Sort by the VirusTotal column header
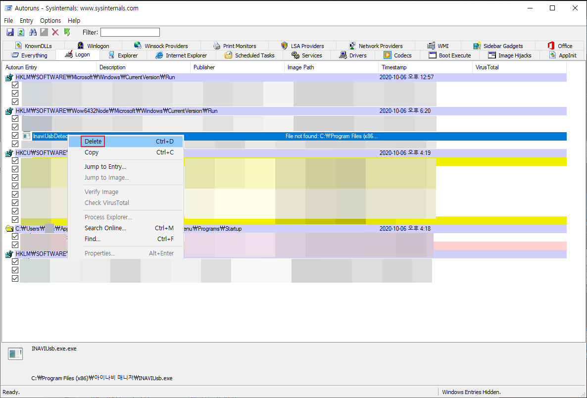 (519, 67)
